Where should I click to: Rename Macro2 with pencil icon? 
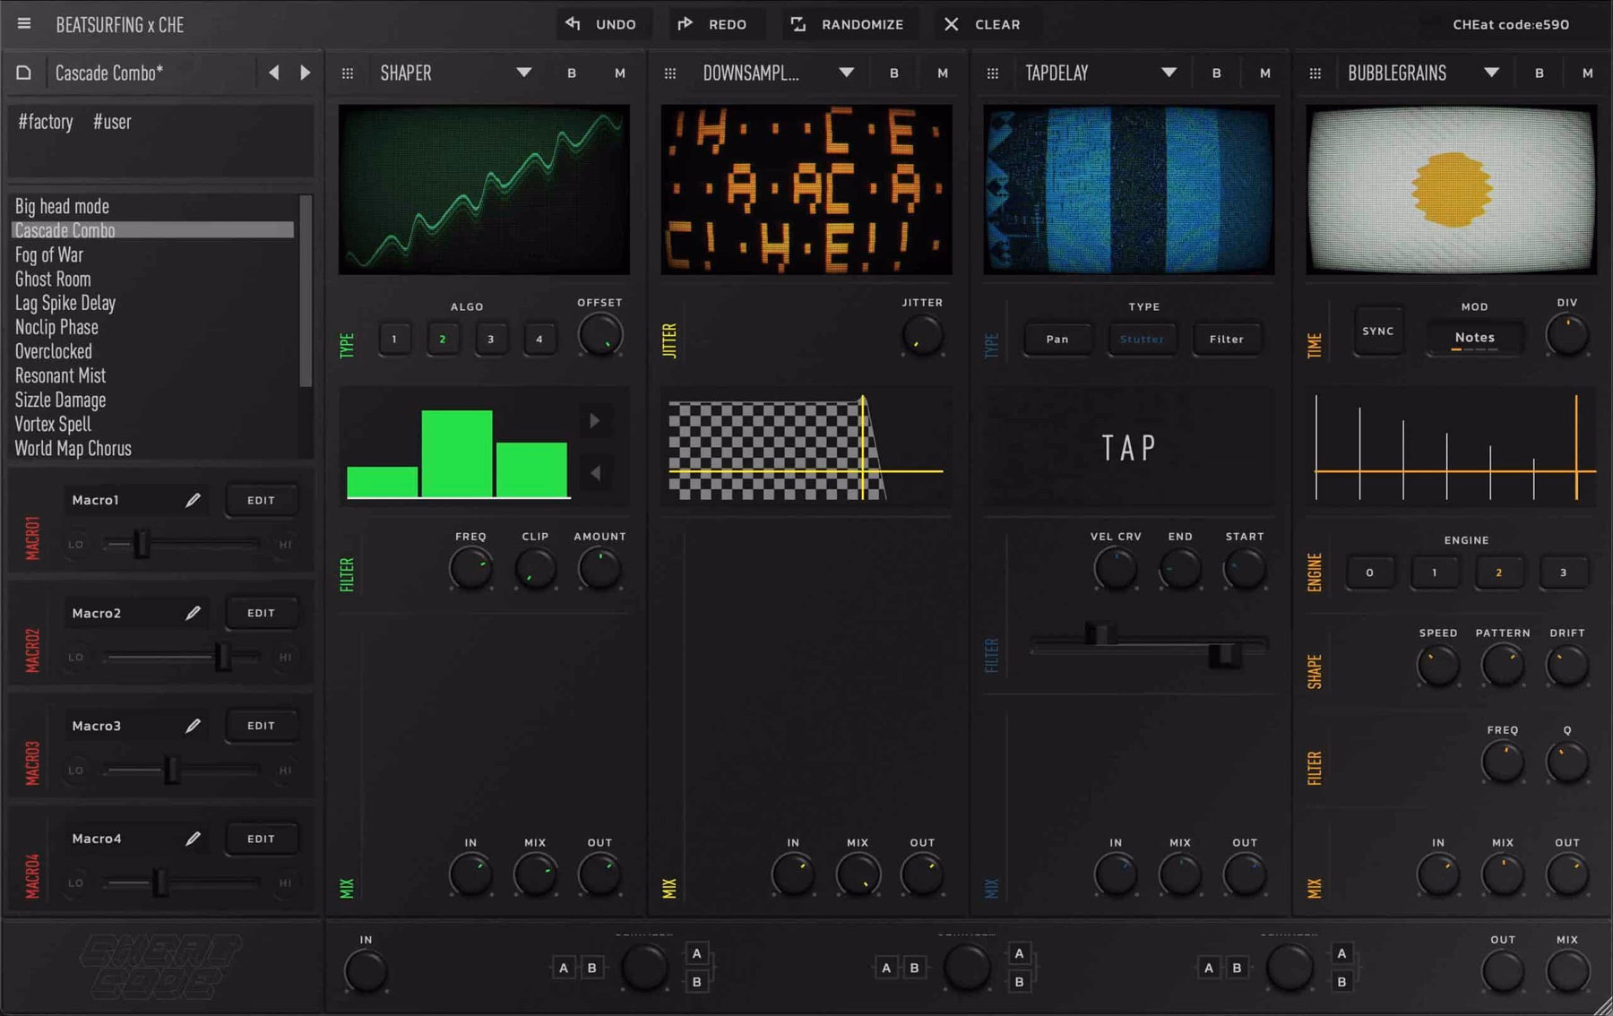tap(193, 613)
